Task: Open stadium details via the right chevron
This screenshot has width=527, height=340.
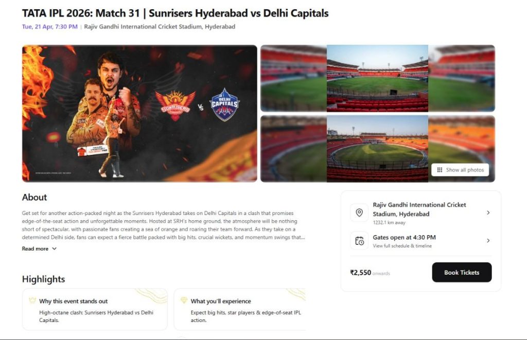Action: pos(488,212)
